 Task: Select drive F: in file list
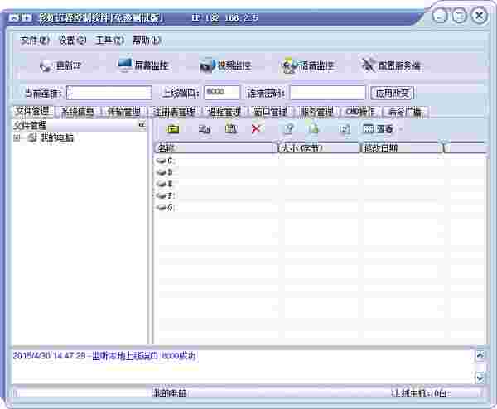(165, 195)
